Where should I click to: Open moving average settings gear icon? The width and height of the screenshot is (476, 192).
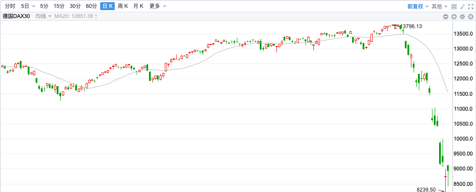pos(462,17)
